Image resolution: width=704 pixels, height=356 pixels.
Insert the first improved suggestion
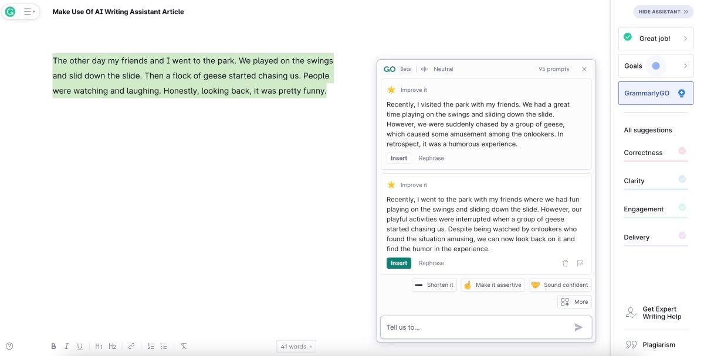[x=399, y=158]
